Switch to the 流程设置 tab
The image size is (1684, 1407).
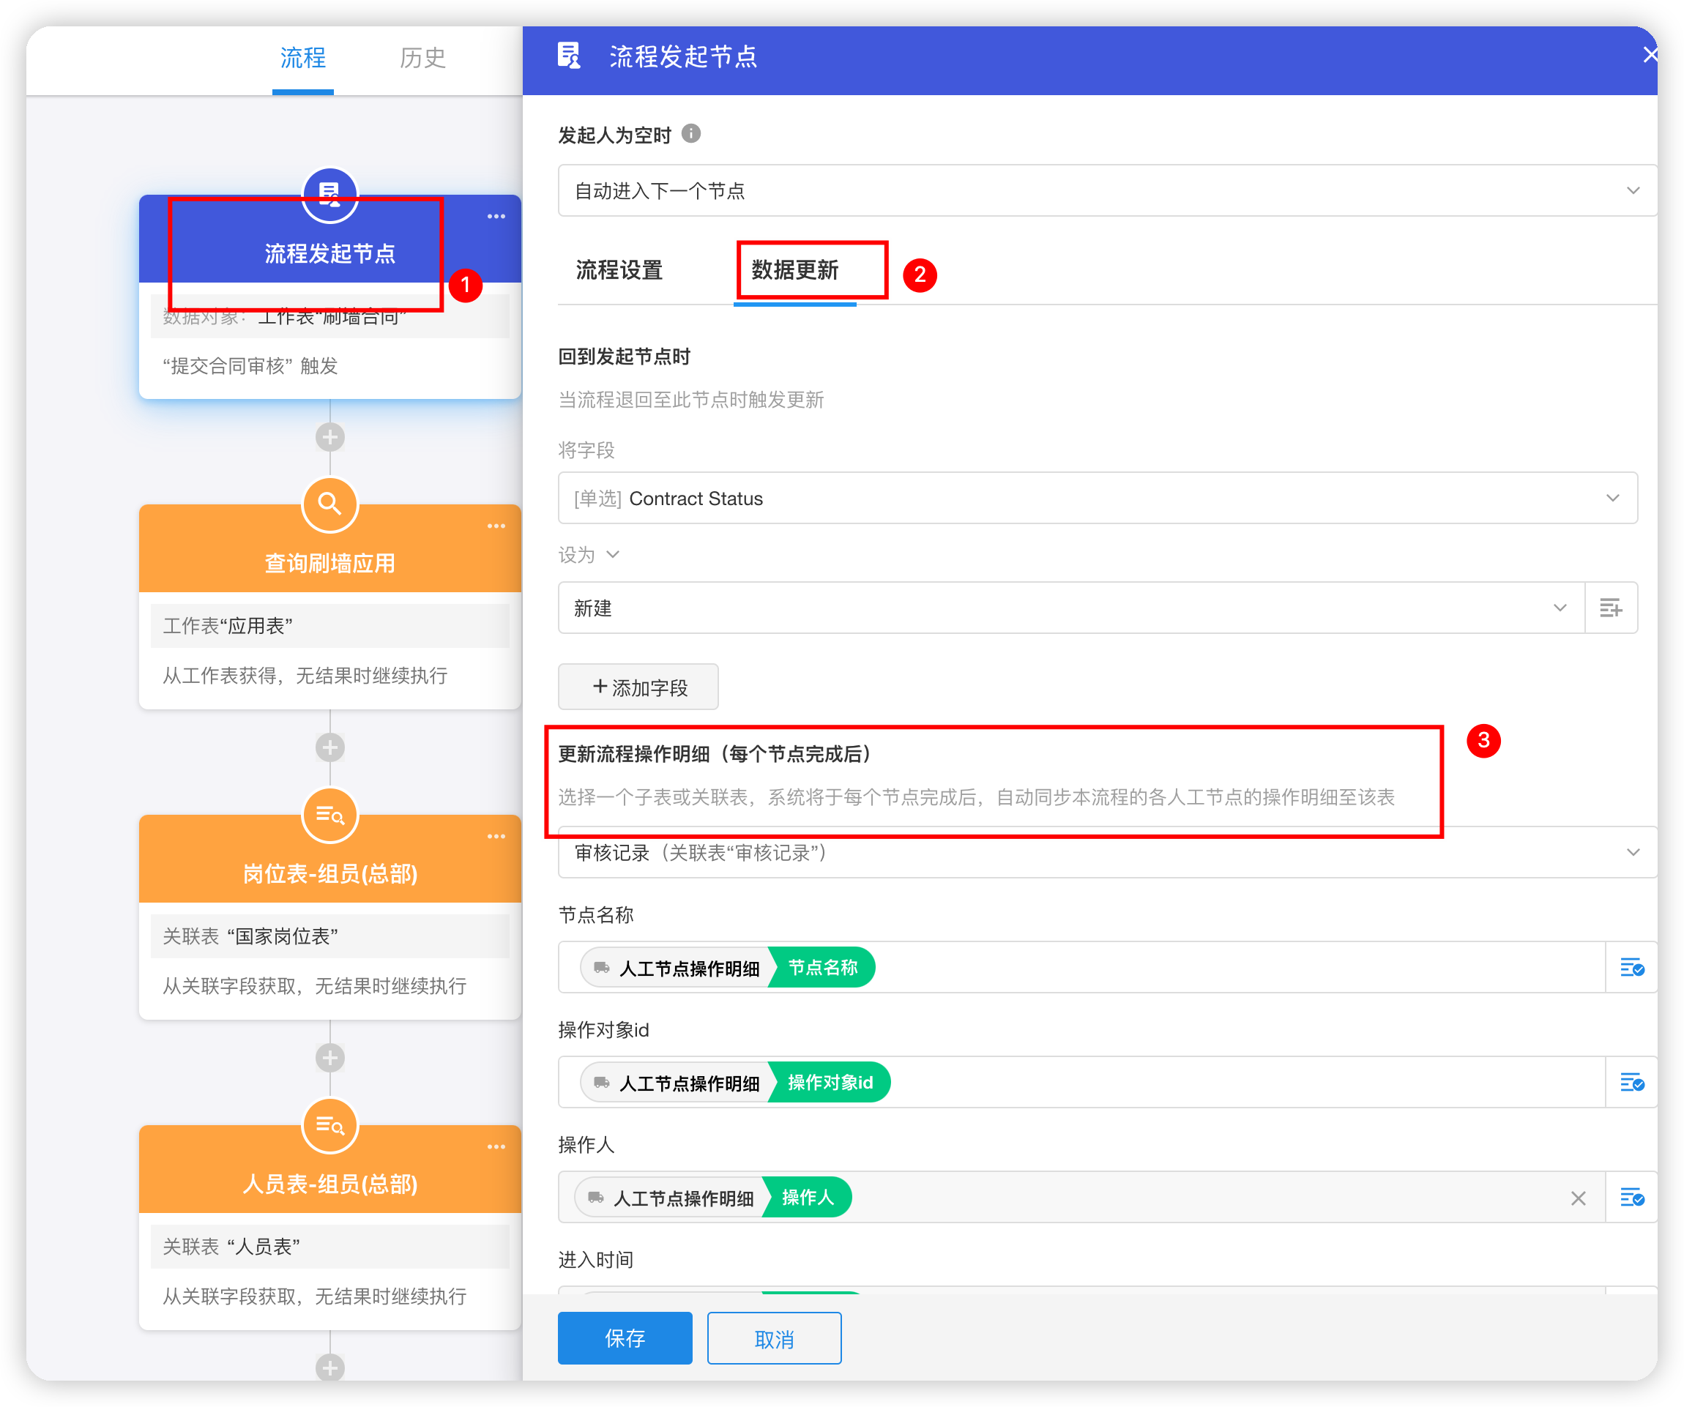point(619,271)
